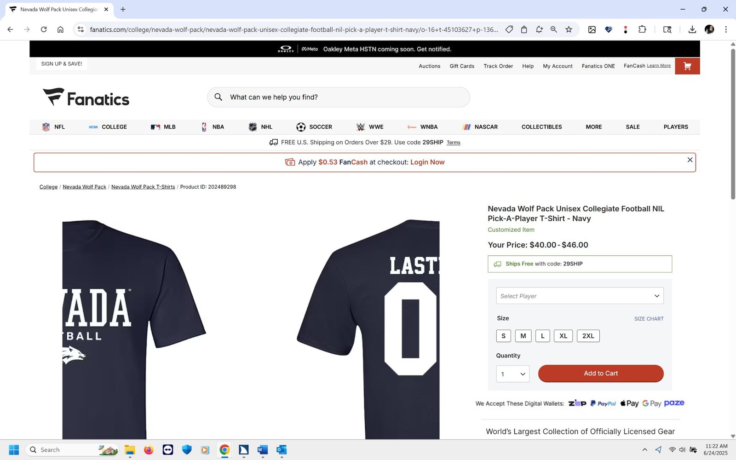Viewport: 736px width, 460px height.
Task: Click the page vertical scrollbar
Action: point(733,124)
